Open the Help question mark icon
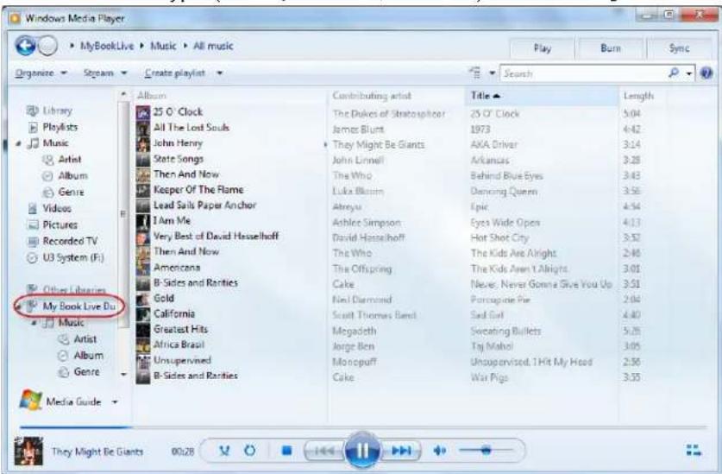This screenshot has height=474, width=722. (x=706, y=73)
